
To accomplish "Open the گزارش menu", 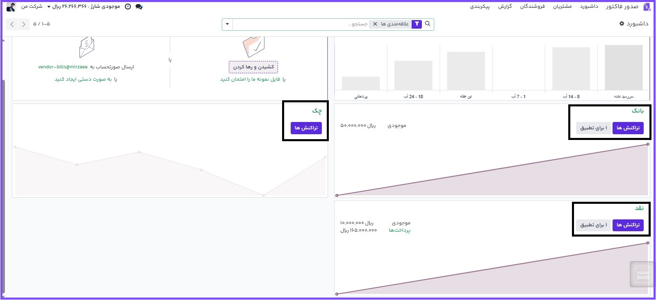I will [505, 7].
